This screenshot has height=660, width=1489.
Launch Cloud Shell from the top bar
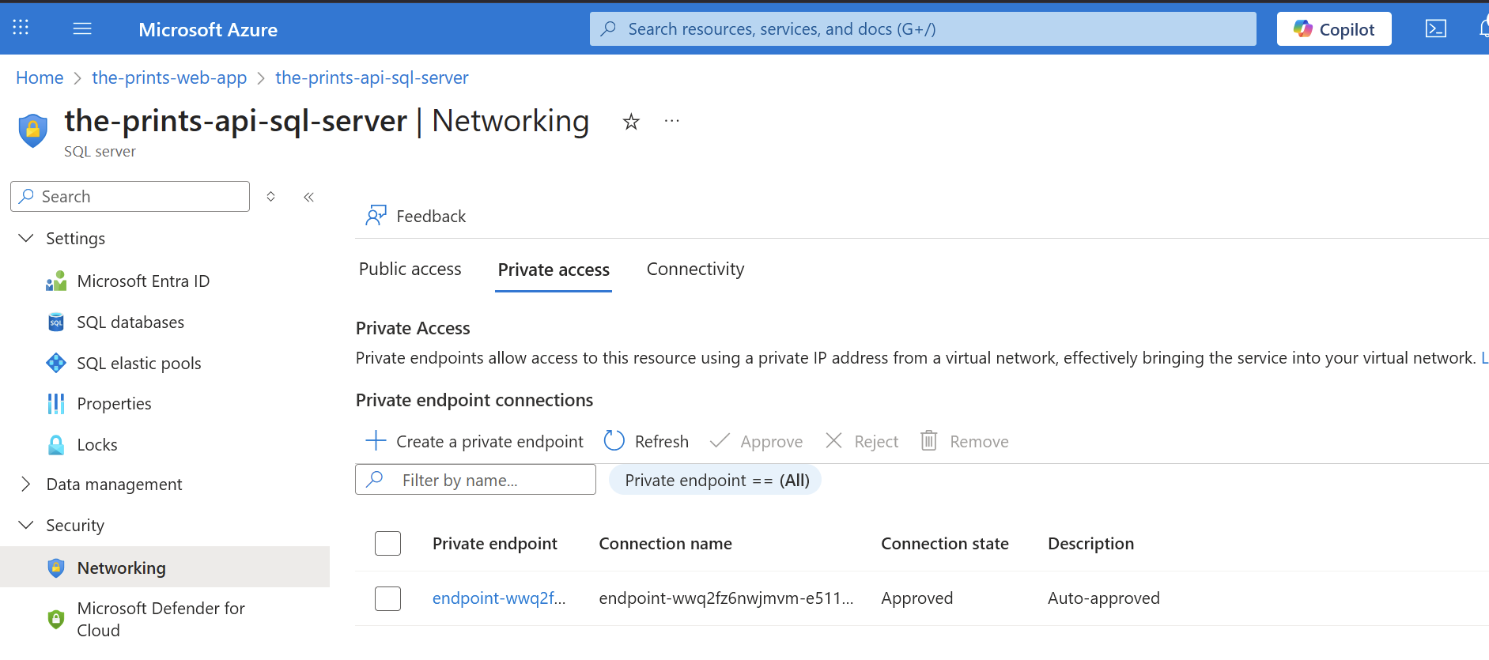pyautogui.click(x=1435, y=29)
